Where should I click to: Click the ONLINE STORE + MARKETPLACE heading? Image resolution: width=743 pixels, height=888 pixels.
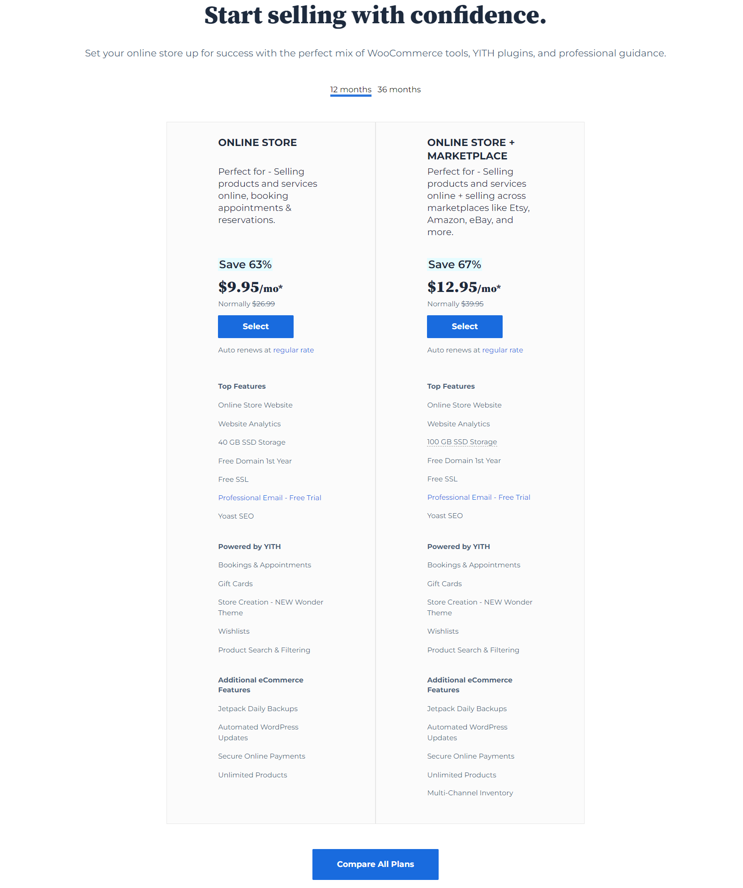pyautogui.click(x=471, y=149)
